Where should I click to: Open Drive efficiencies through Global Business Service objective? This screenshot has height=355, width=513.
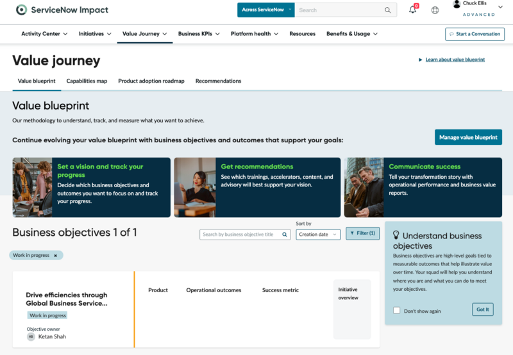67,299
